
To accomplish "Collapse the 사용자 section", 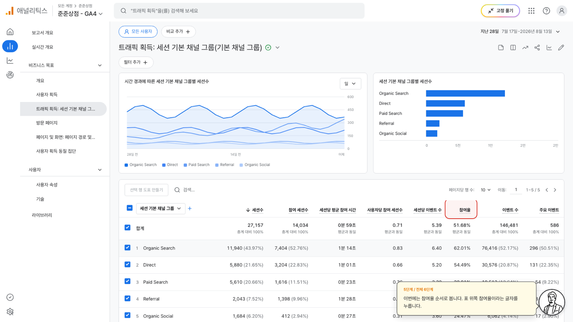I will click(x=100, y=170).
